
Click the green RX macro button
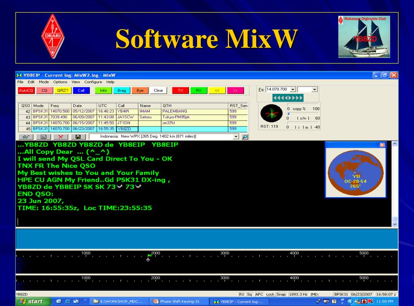tap(199, 91)
